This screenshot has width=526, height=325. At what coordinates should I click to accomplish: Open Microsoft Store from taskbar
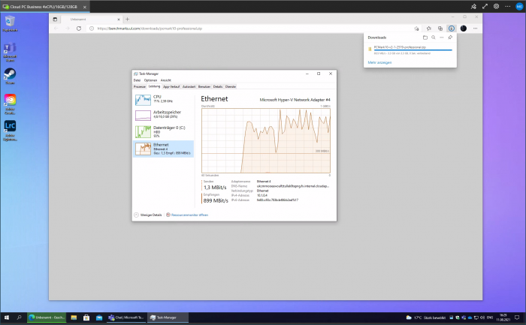pyautogui.click(x=86, y=317)
